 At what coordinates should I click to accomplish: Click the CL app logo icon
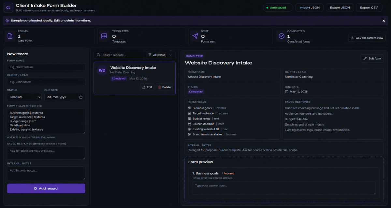[x=8, y=7]
